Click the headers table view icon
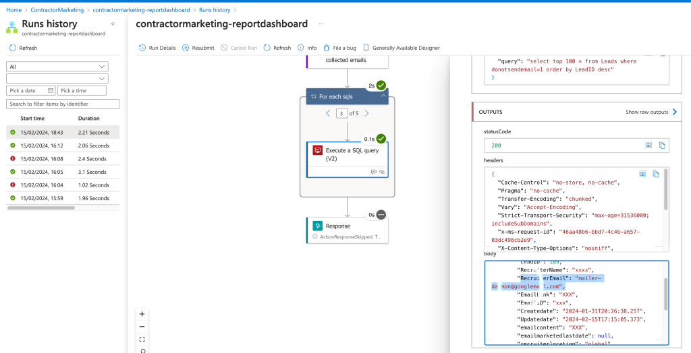The height and width of the screenshot is (353, 691). tap(642, 174)
